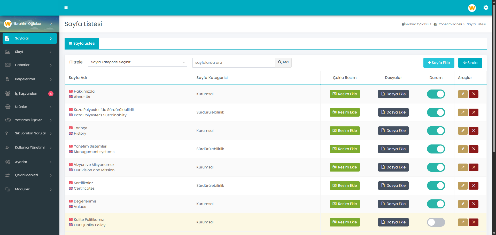This screenshot has width=496, height=235.
Task: Expand the İbrahim Oğlakcı profile chevron
Action: pyautogui.click(x=51, y=24)
